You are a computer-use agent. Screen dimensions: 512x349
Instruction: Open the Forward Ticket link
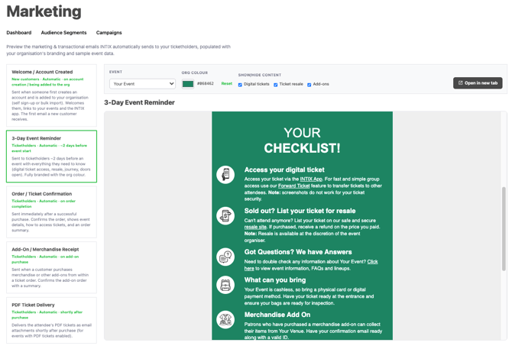(x=294, y=186)
